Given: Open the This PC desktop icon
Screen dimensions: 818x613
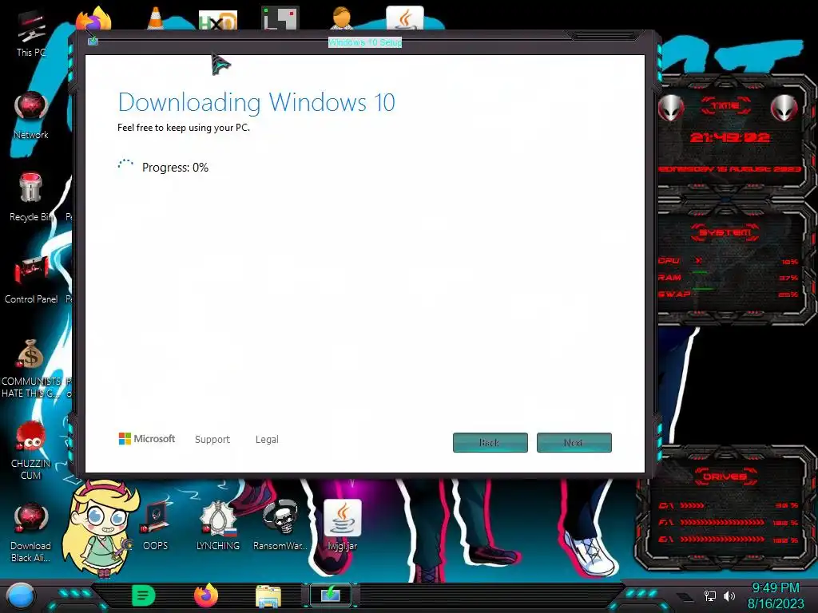Looking at the screenshot, I should coord(31,34).
